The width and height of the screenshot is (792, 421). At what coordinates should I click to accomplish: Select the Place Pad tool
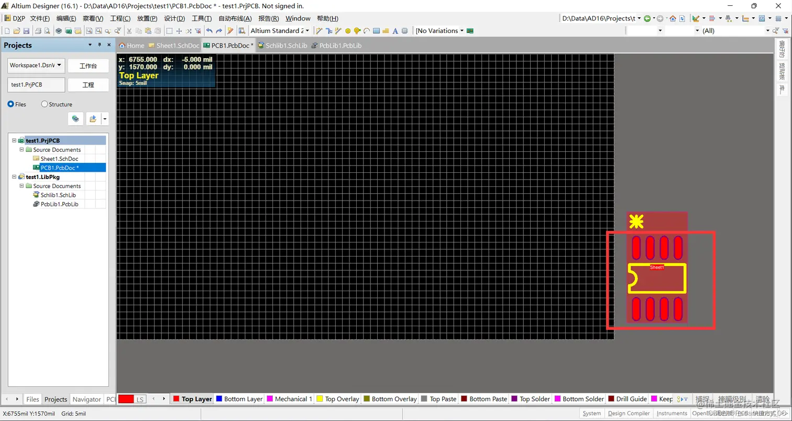(348, 31)
